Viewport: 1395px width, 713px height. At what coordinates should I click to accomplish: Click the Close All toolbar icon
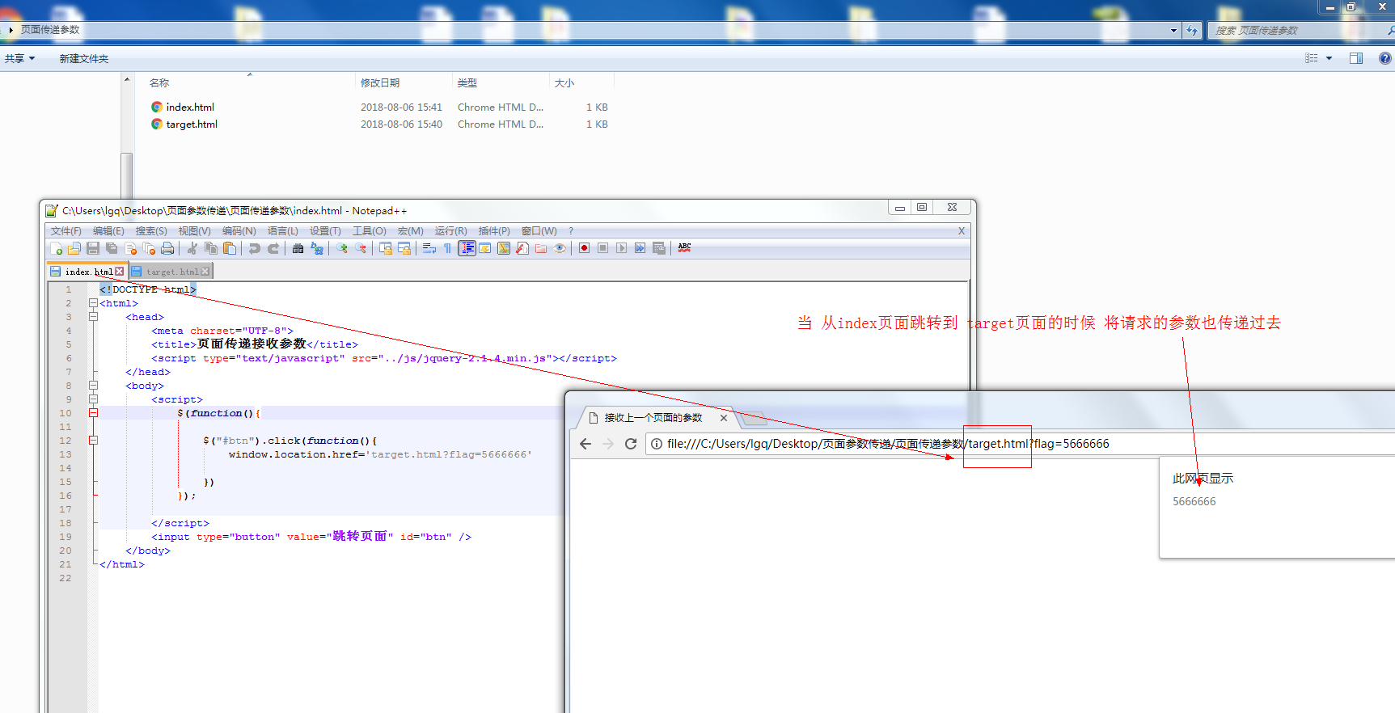pos(149,248)
